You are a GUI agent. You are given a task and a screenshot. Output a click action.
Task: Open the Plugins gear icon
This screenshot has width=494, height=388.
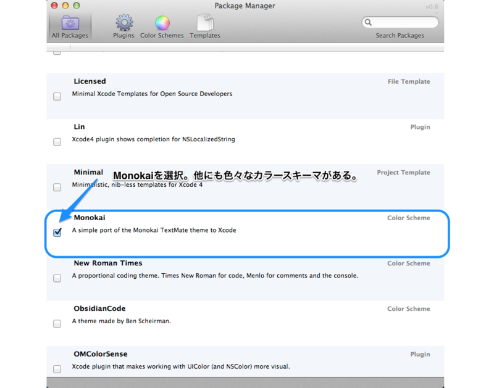(124, 23)
